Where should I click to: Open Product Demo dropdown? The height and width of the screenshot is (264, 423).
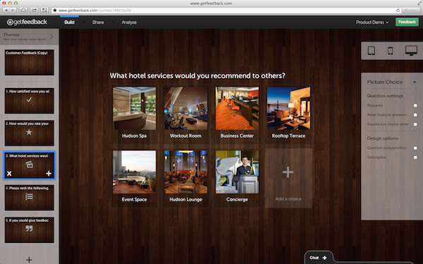pyautogui.click(x=372, y=23)
